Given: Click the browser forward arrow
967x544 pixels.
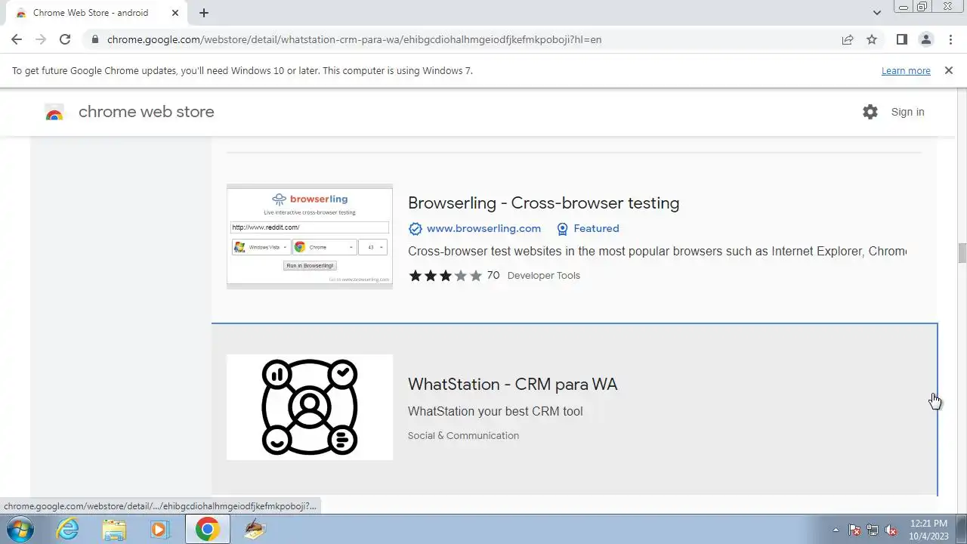Looking at the screenshot, I should (41, 39).
